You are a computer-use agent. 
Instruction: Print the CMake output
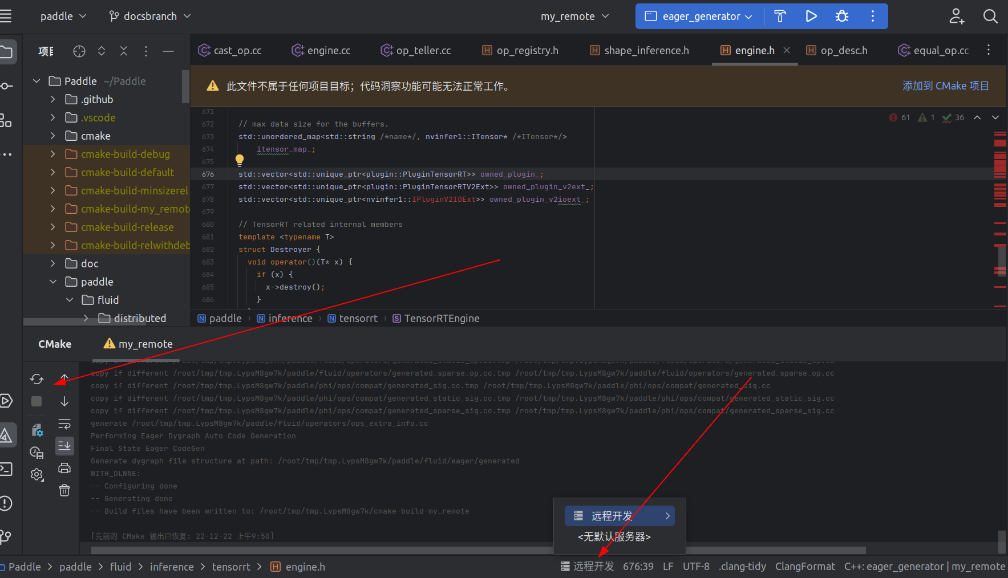(x=64, y=468)
